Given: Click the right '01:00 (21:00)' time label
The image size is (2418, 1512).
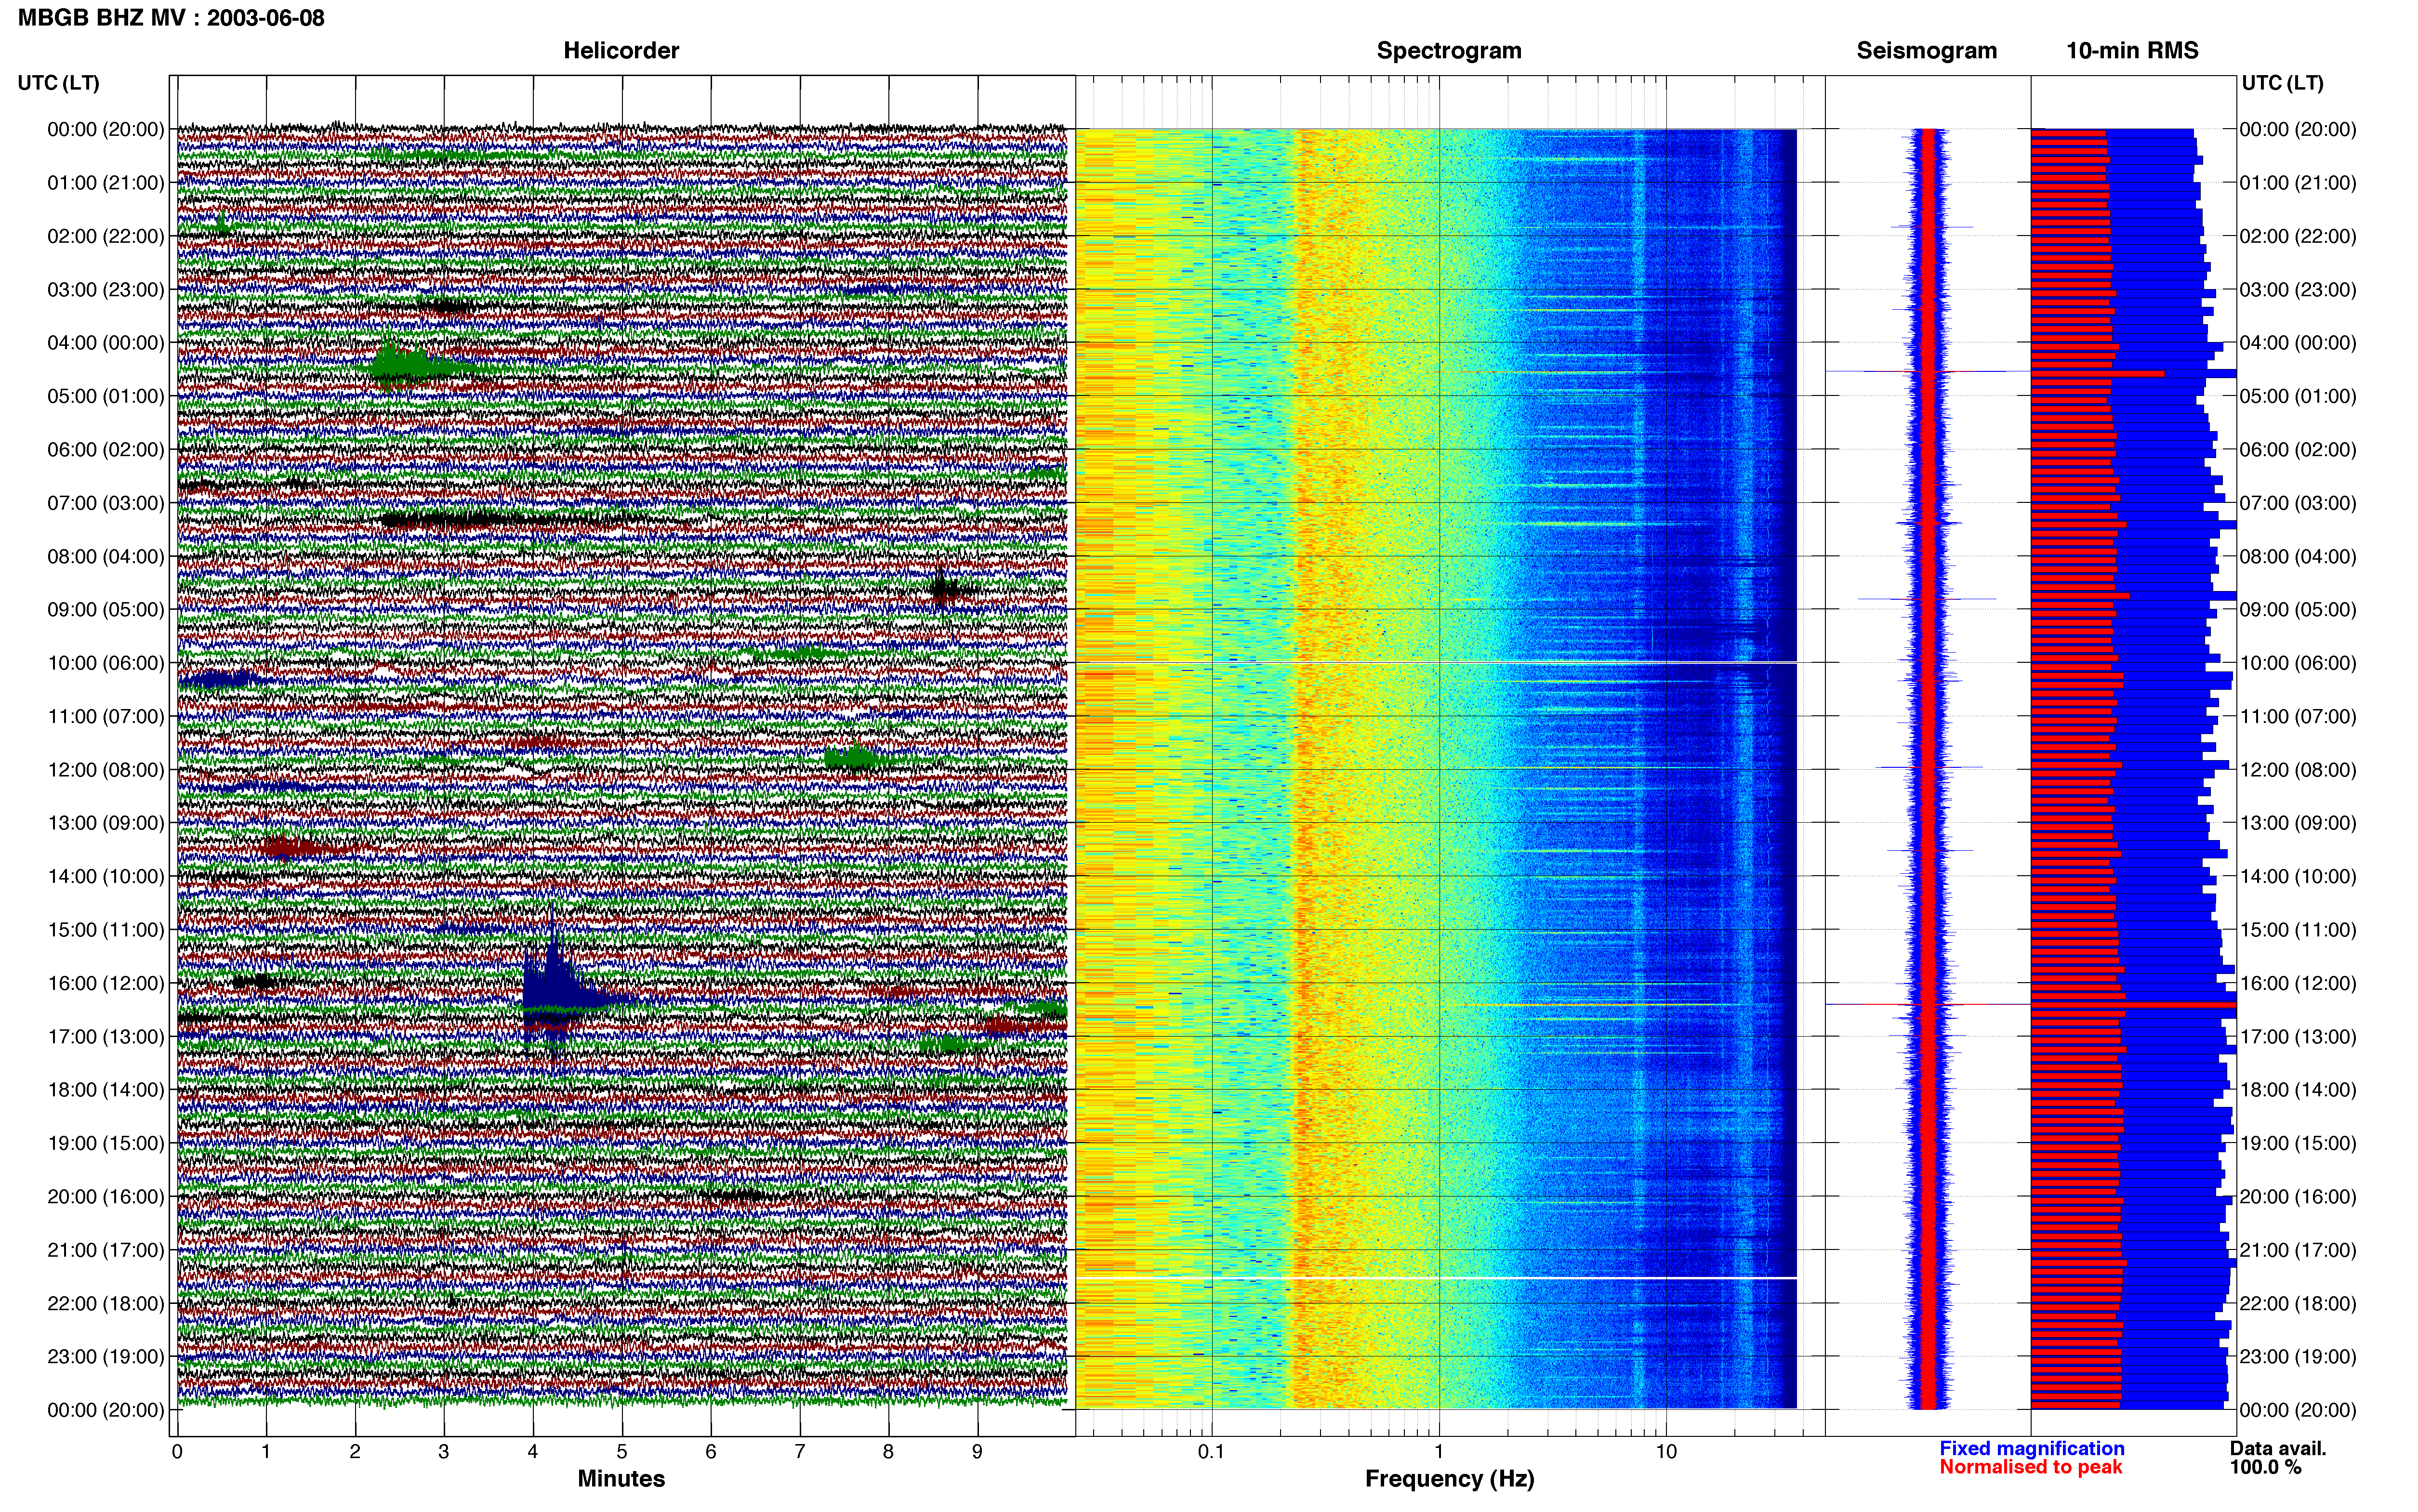Looking at the screenshot, I should [2298, 183].
